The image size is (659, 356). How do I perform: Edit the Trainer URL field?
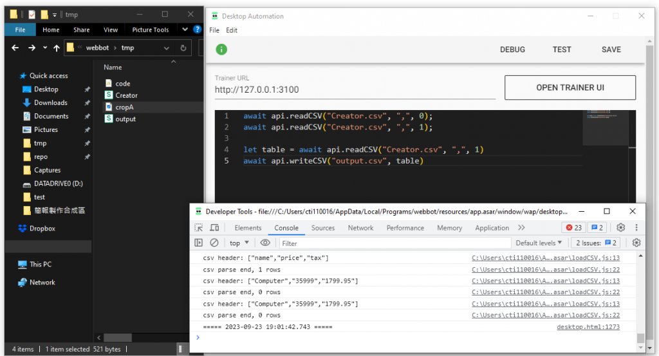coord(355,89)
